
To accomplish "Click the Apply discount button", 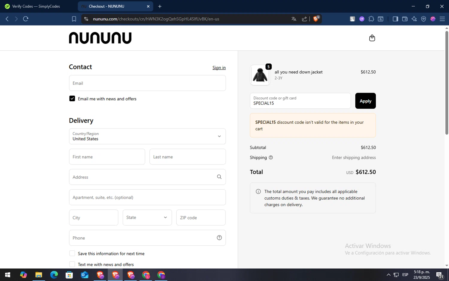I will [x=365, y=101].
